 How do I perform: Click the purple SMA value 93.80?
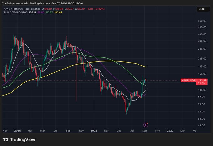pyautogui.click(x=41, y=12)
